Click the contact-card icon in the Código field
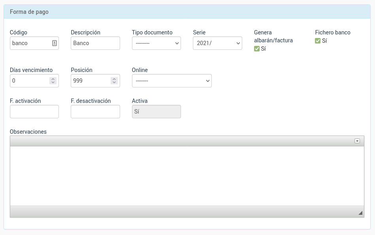The width and height of the screenshot is (375, 235). (x=54, y=43)
